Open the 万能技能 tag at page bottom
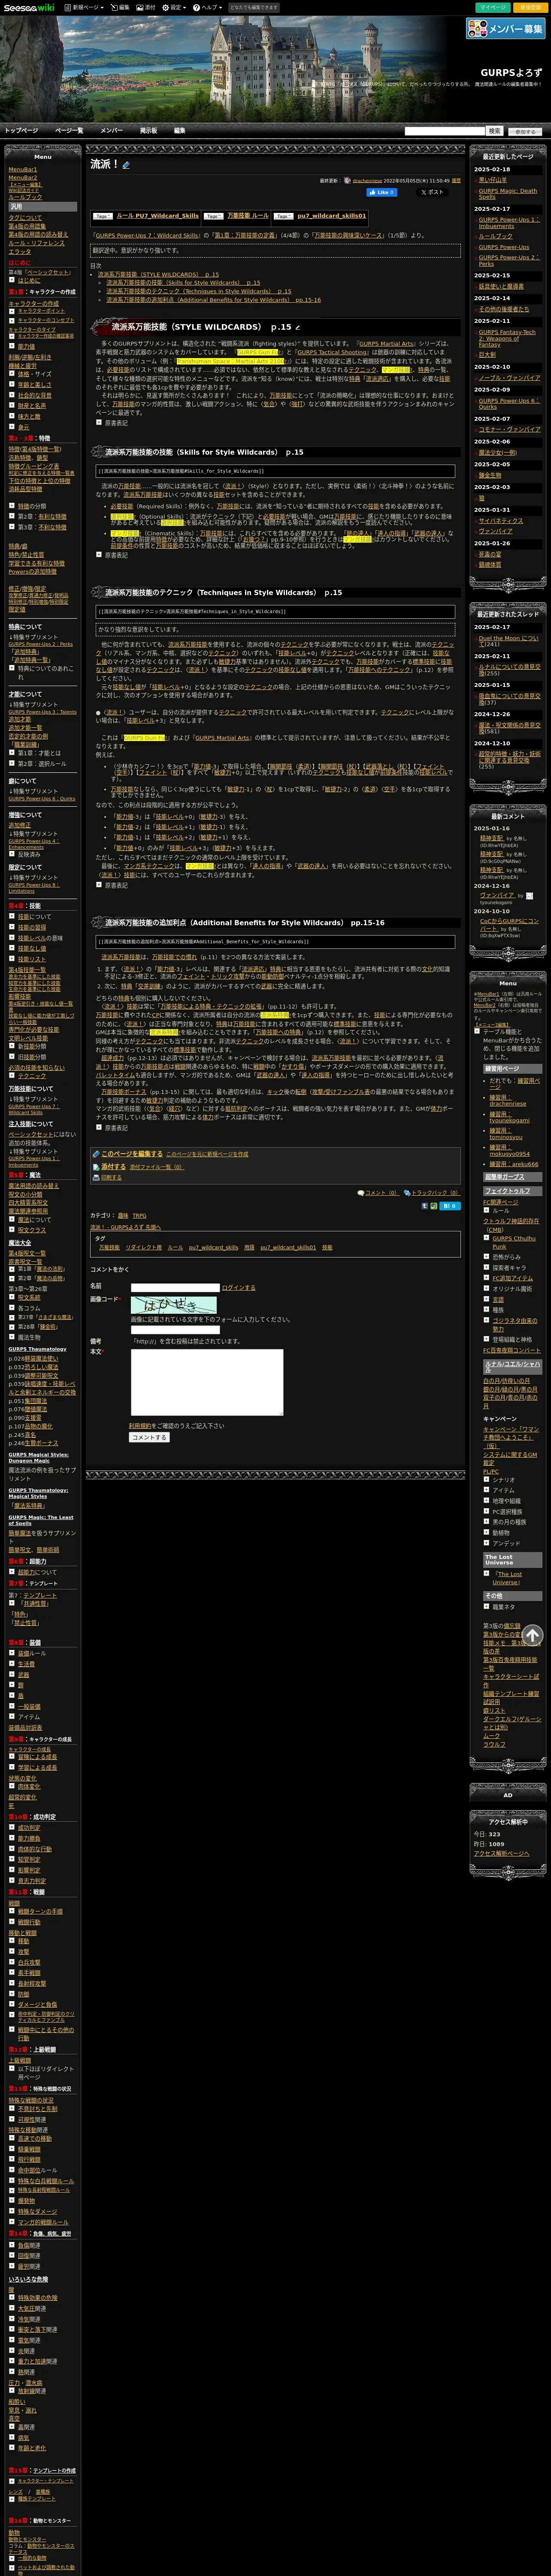This screenshot has height=2576, width=551. coord(109,1247)
